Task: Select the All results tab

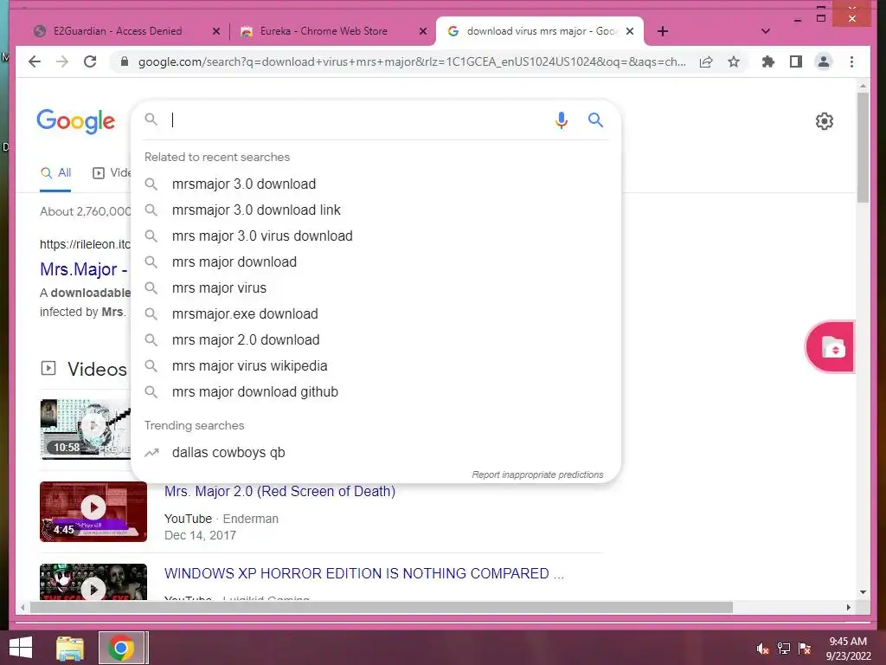Action: tap(55, 173)
